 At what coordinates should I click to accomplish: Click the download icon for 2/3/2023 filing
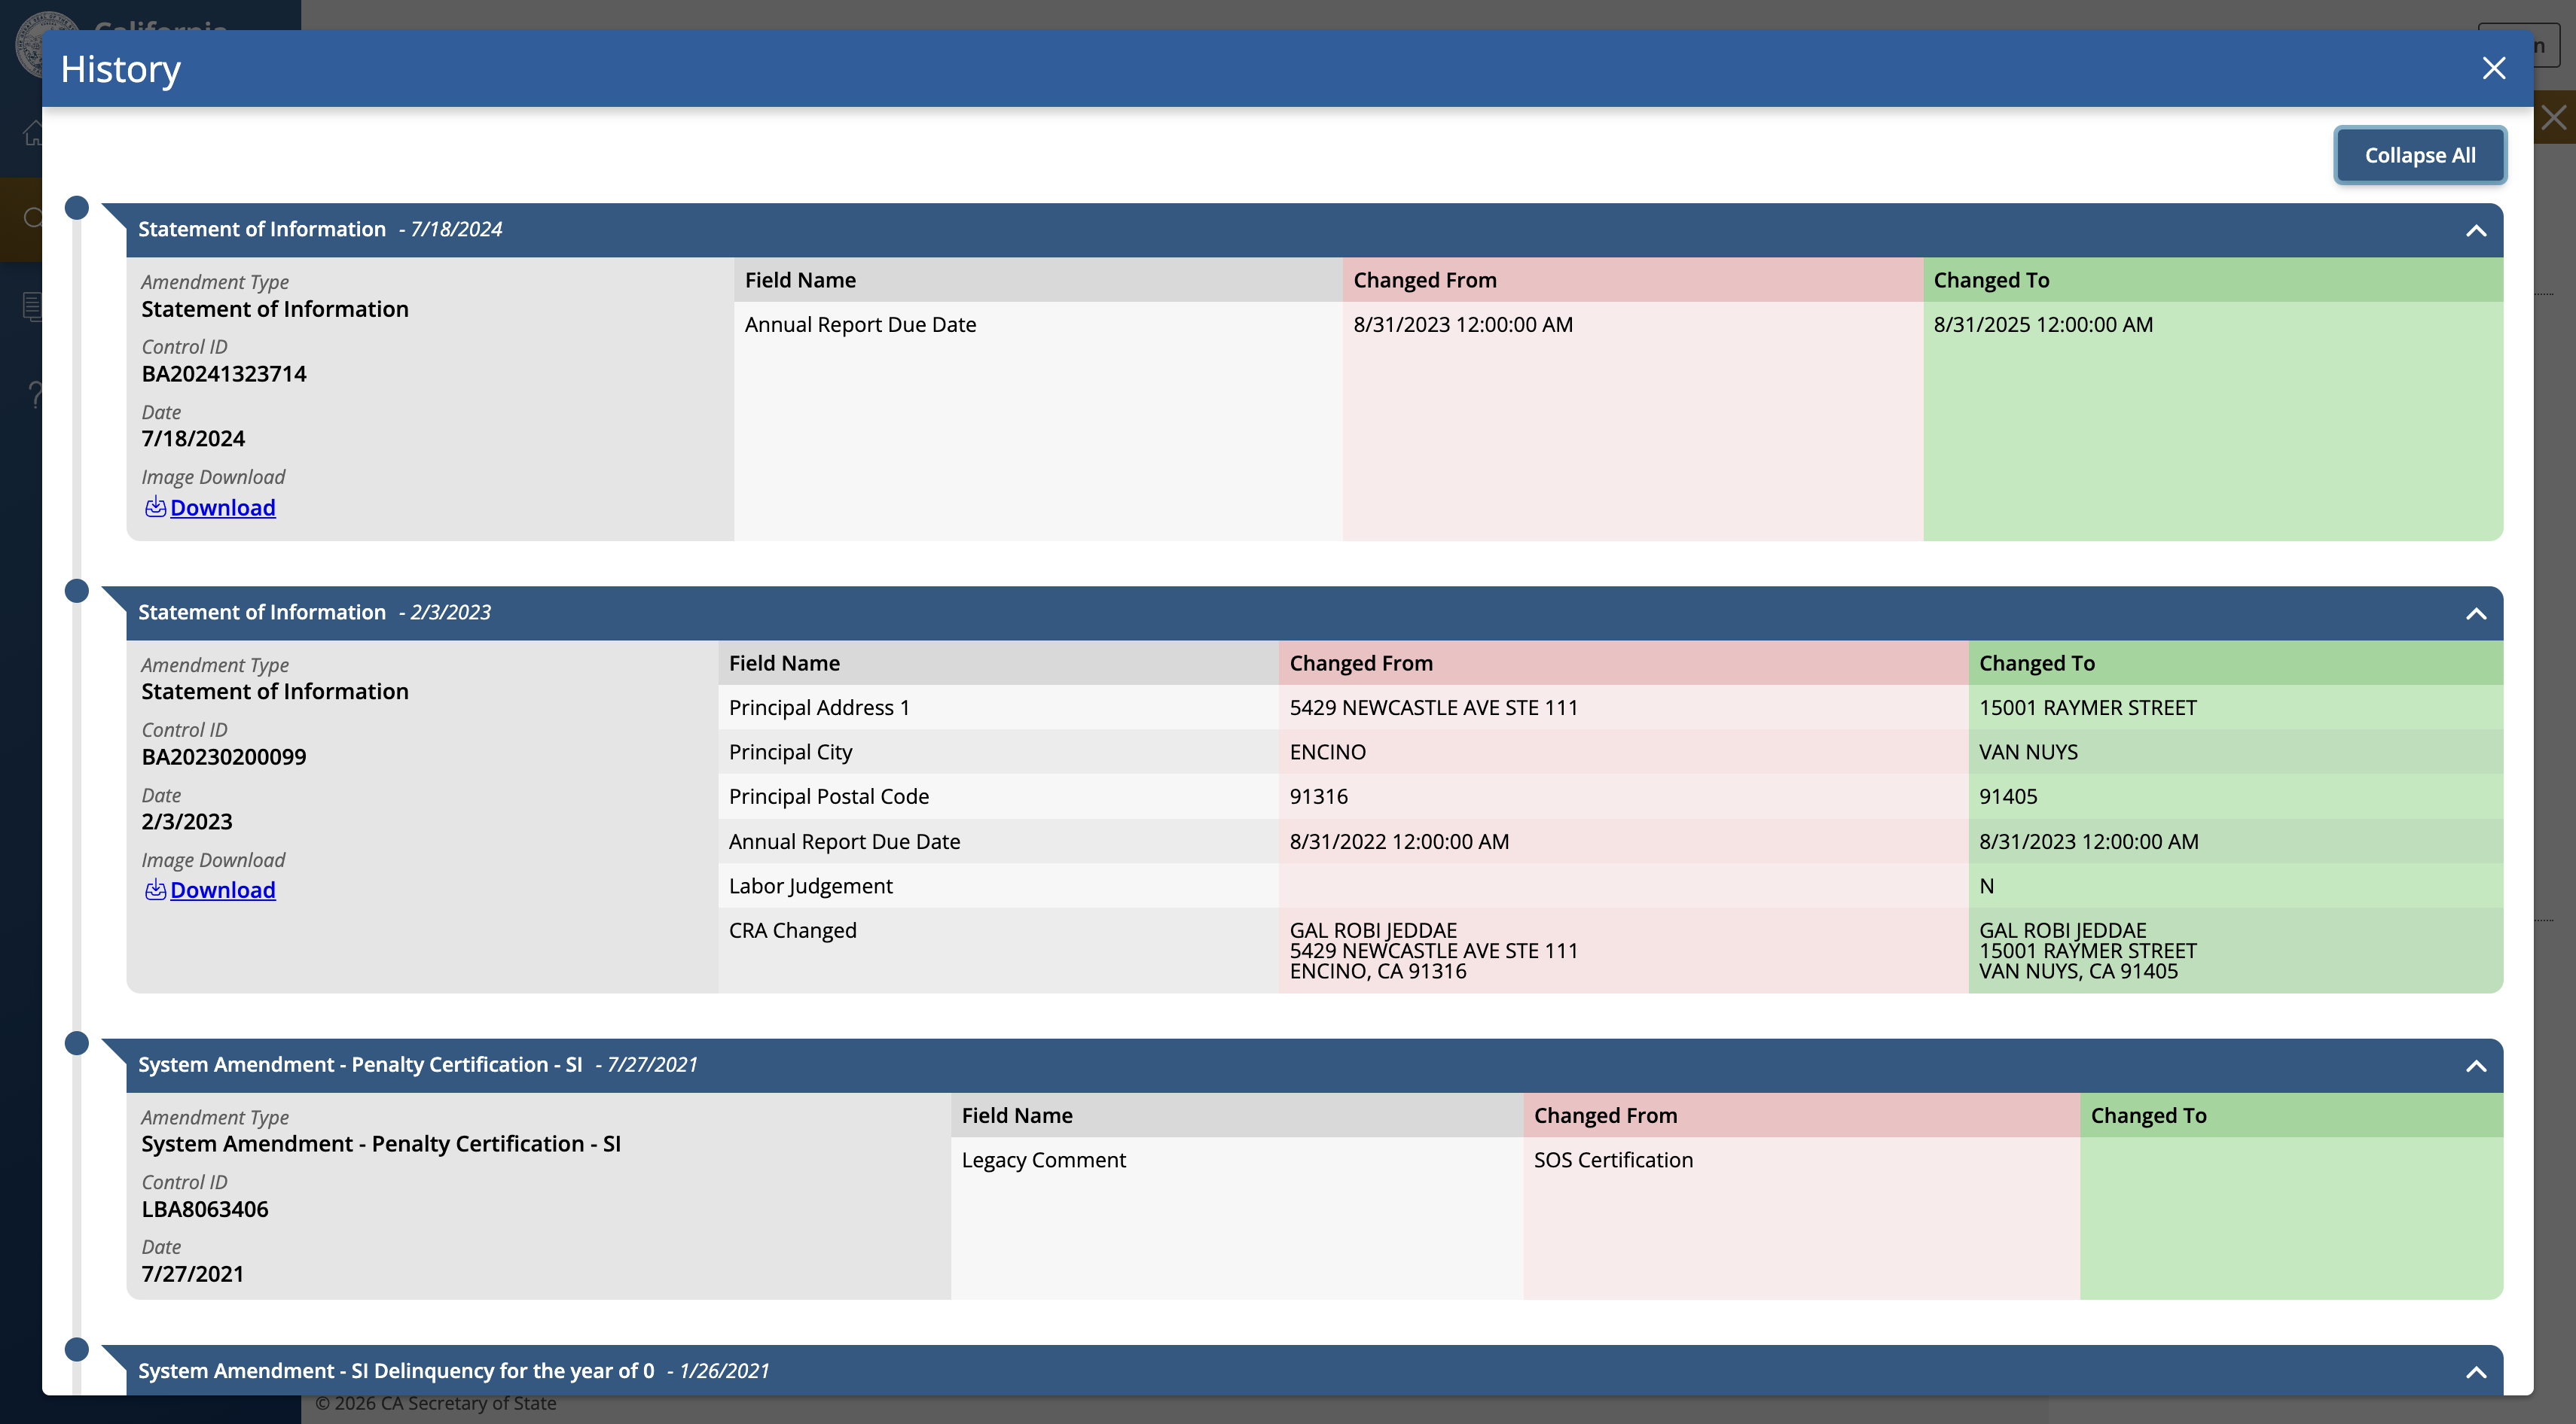click(155, 890)
